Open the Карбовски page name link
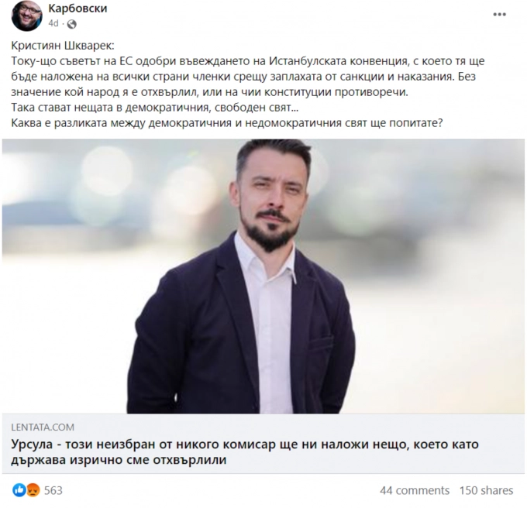Viewport: 527px width, 508px height. (x=77, y=8)
